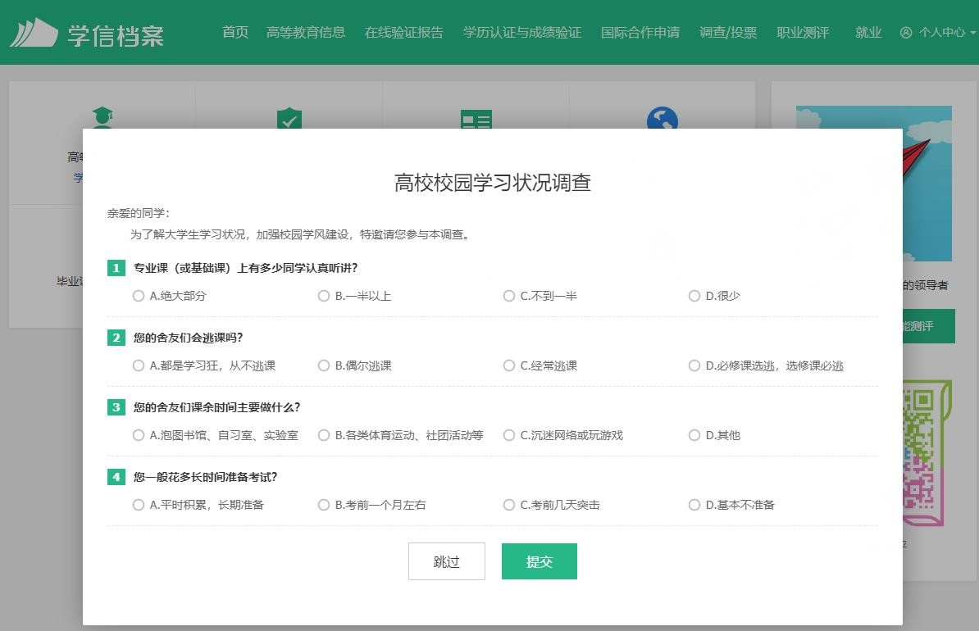Screen dimensions: 979x631
Task: Click the user avatar icon beside 个人中心
Action: 906,33
